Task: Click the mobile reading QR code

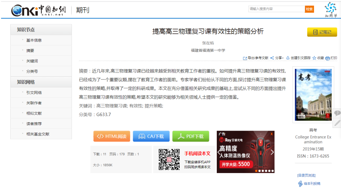Action: pyautogui.click(x=169, y=159)
